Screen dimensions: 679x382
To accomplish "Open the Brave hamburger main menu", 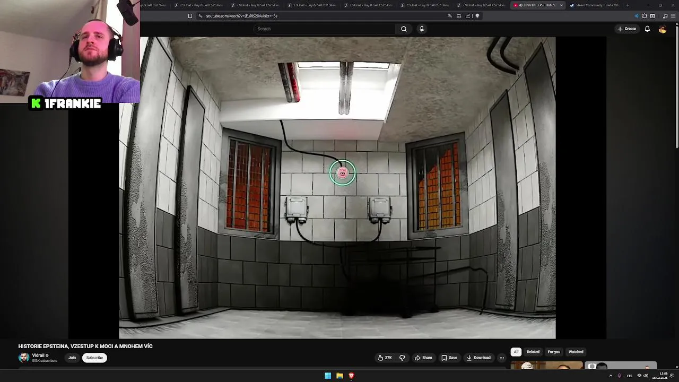I will pyautogui.click(x=673, y=16).
